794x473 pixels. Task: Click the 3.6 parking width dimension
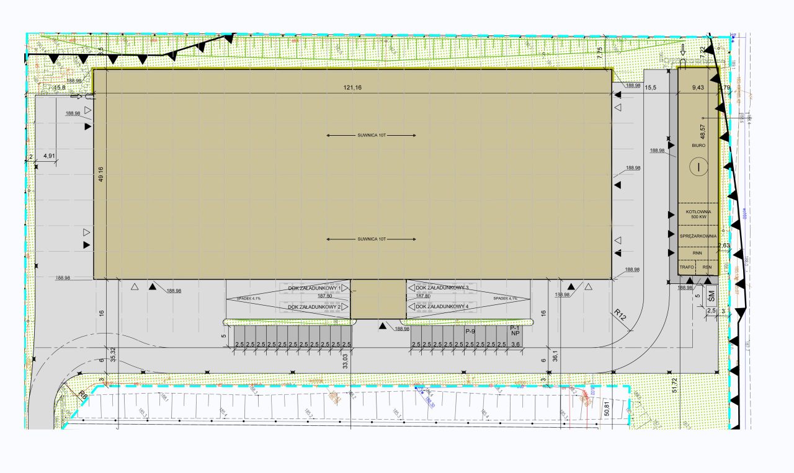pos(516,344)
